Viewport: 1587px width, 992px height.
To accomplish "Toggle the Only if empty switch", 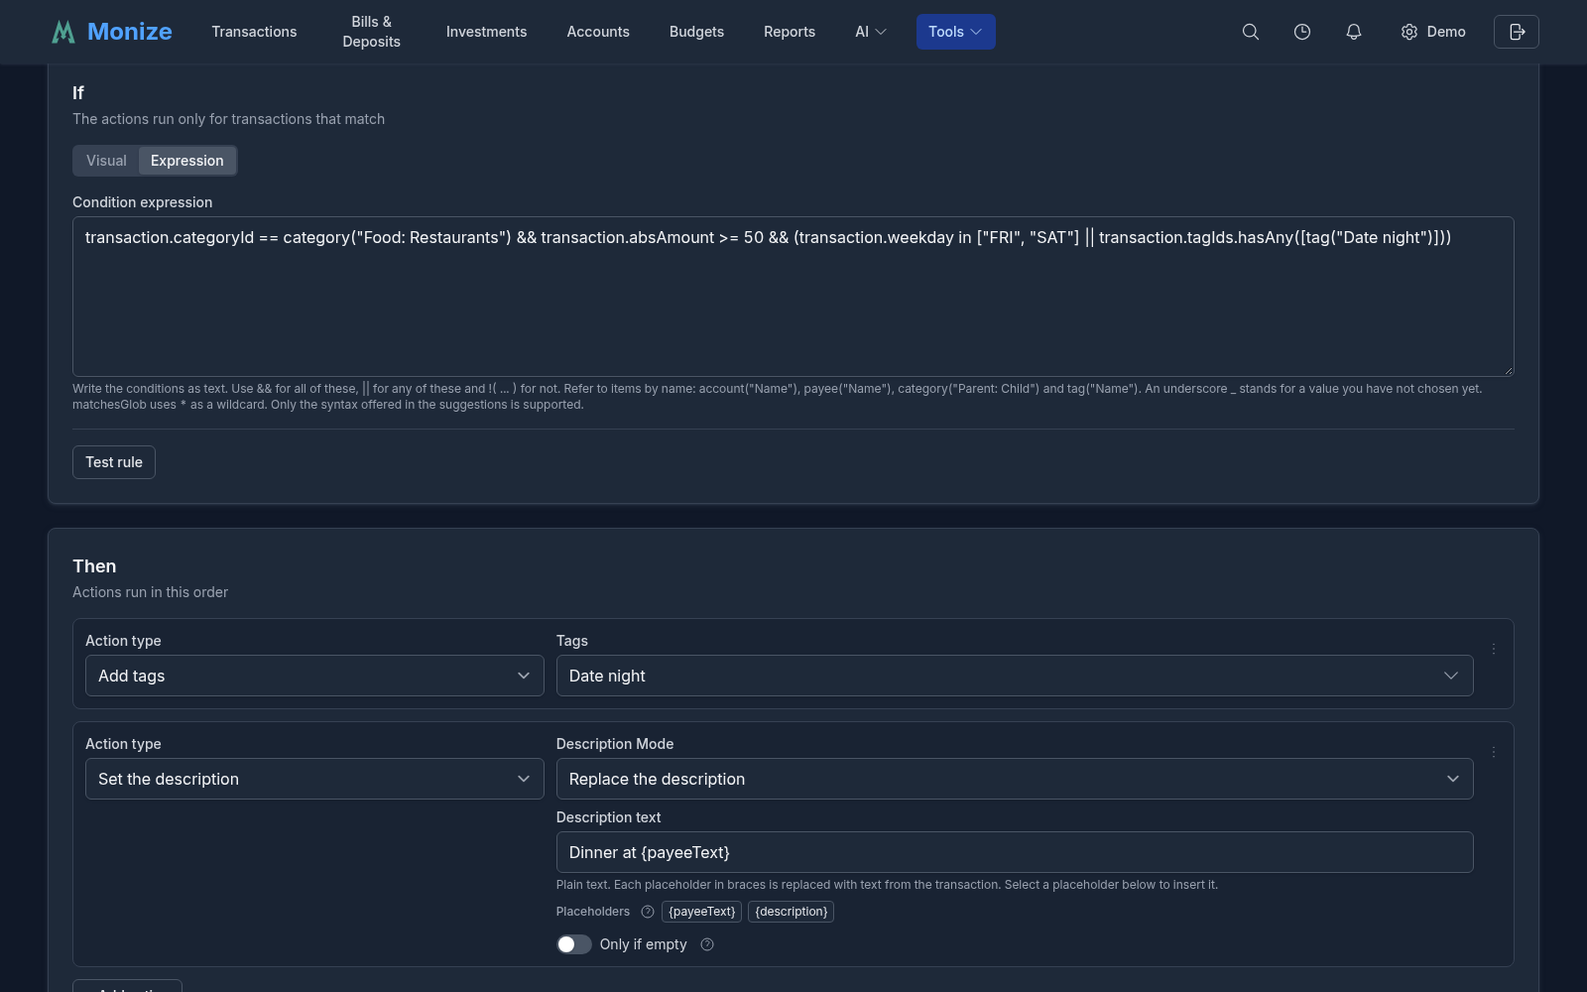I will pyautogui.click(x=574, y=944).
